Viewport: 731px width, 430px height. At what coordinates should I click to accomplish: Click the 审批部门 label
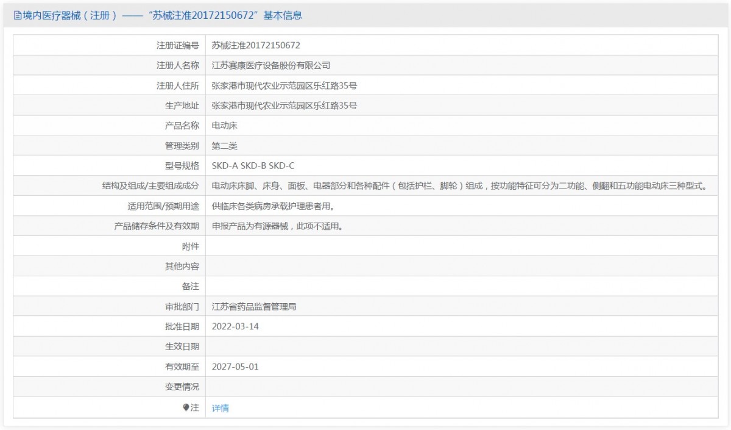(x=182, y=307)
